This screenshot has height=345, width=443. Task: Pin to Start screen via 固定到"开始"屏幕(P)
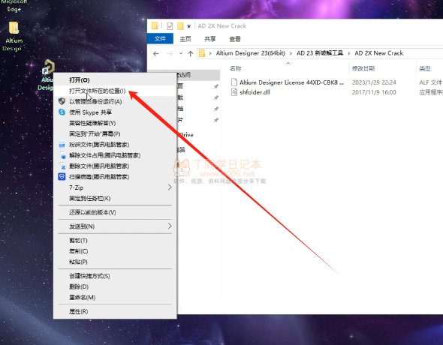pyautogui.click(x=116, y=133)
